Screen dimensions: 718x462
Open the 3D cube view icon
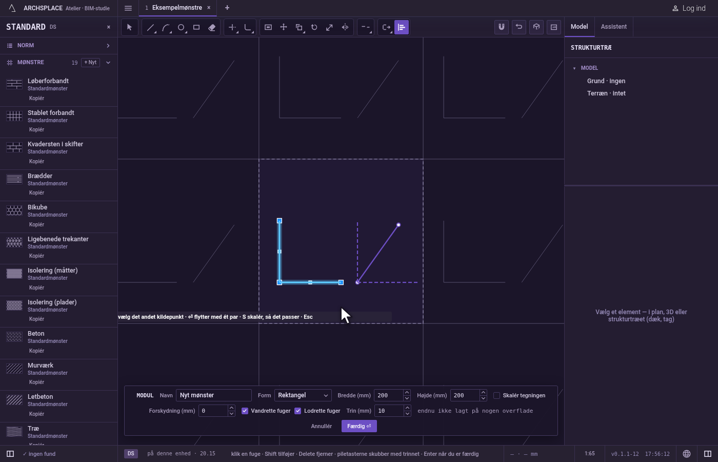(x=536, y=27)
